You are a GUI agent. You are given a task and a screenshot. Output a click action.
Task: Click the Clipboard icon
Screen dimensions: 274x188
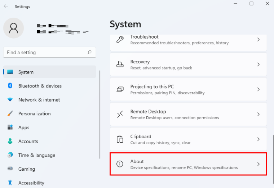coord(120,139)
